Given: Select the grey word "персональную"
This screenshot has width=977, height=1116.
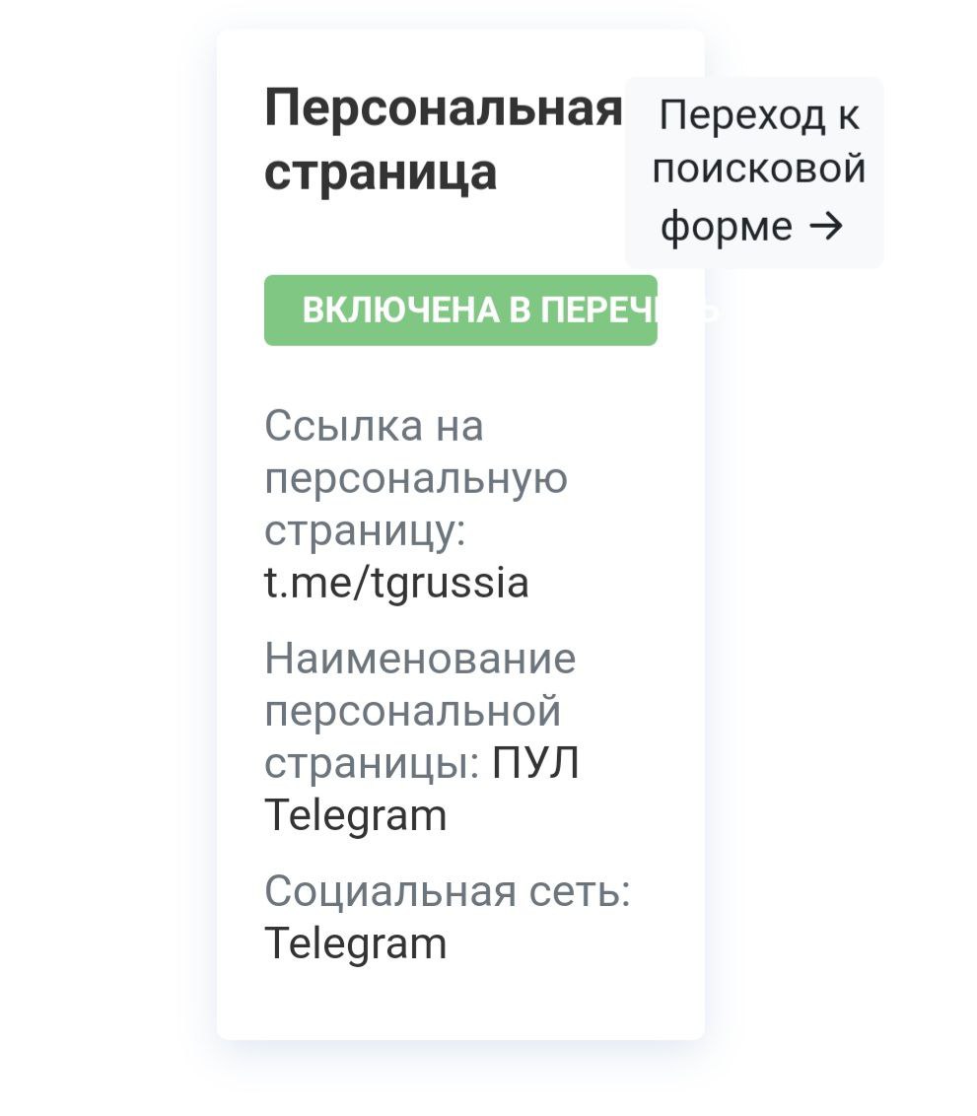Looking at the screenshot, I should 416,478.
